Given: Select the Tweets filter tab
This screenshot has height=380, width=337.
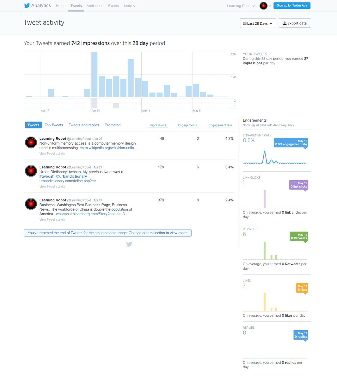Looking at the screenshot, I should pyautogui.click(x=33, y=125).
